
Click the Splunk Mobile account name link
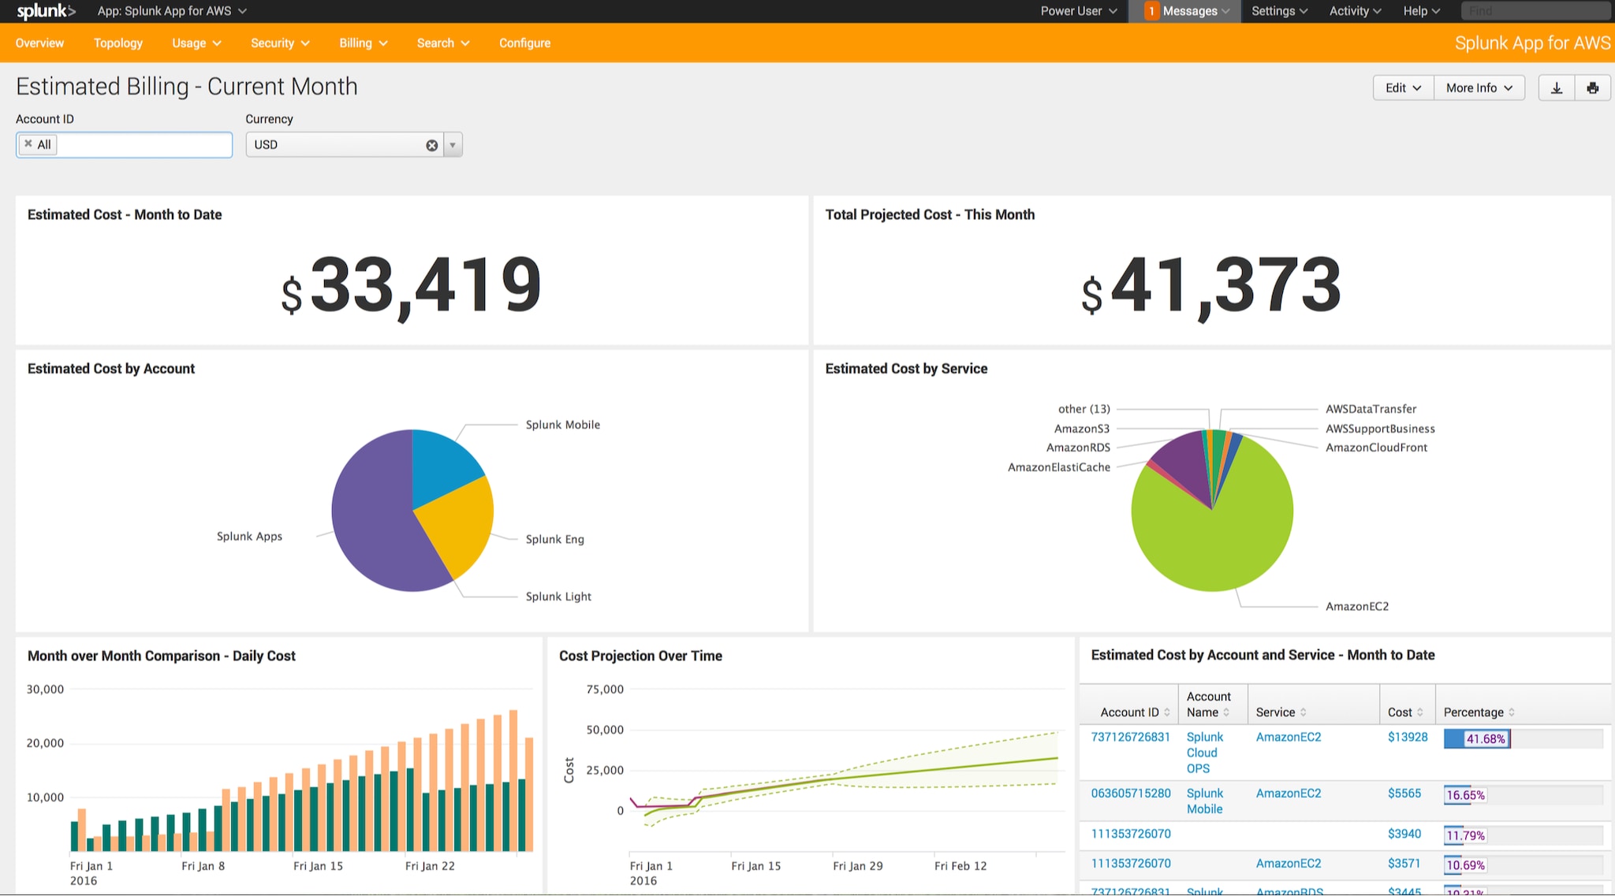[1204, 801]
